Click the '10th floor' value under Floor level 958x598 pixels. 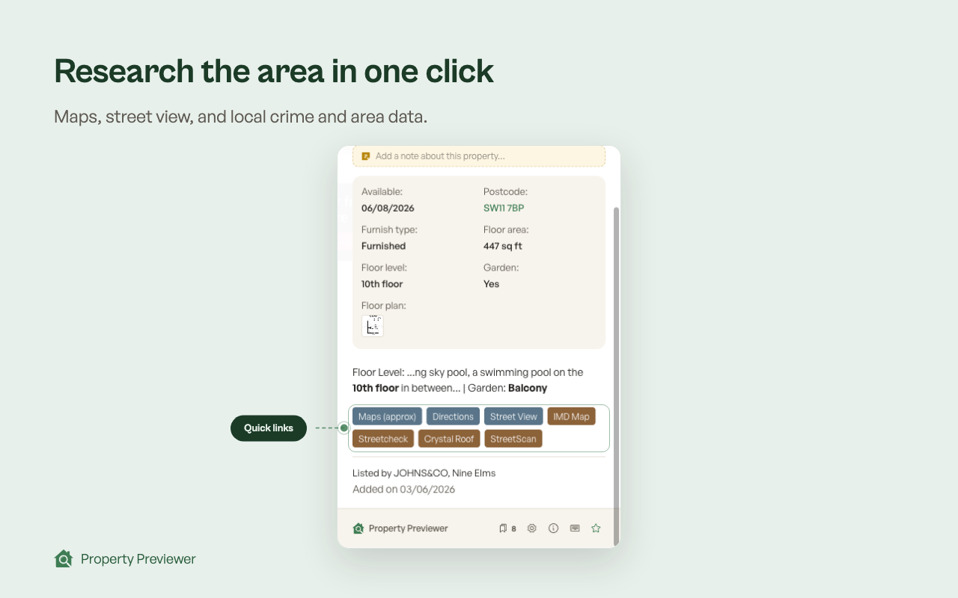point(382,284)
